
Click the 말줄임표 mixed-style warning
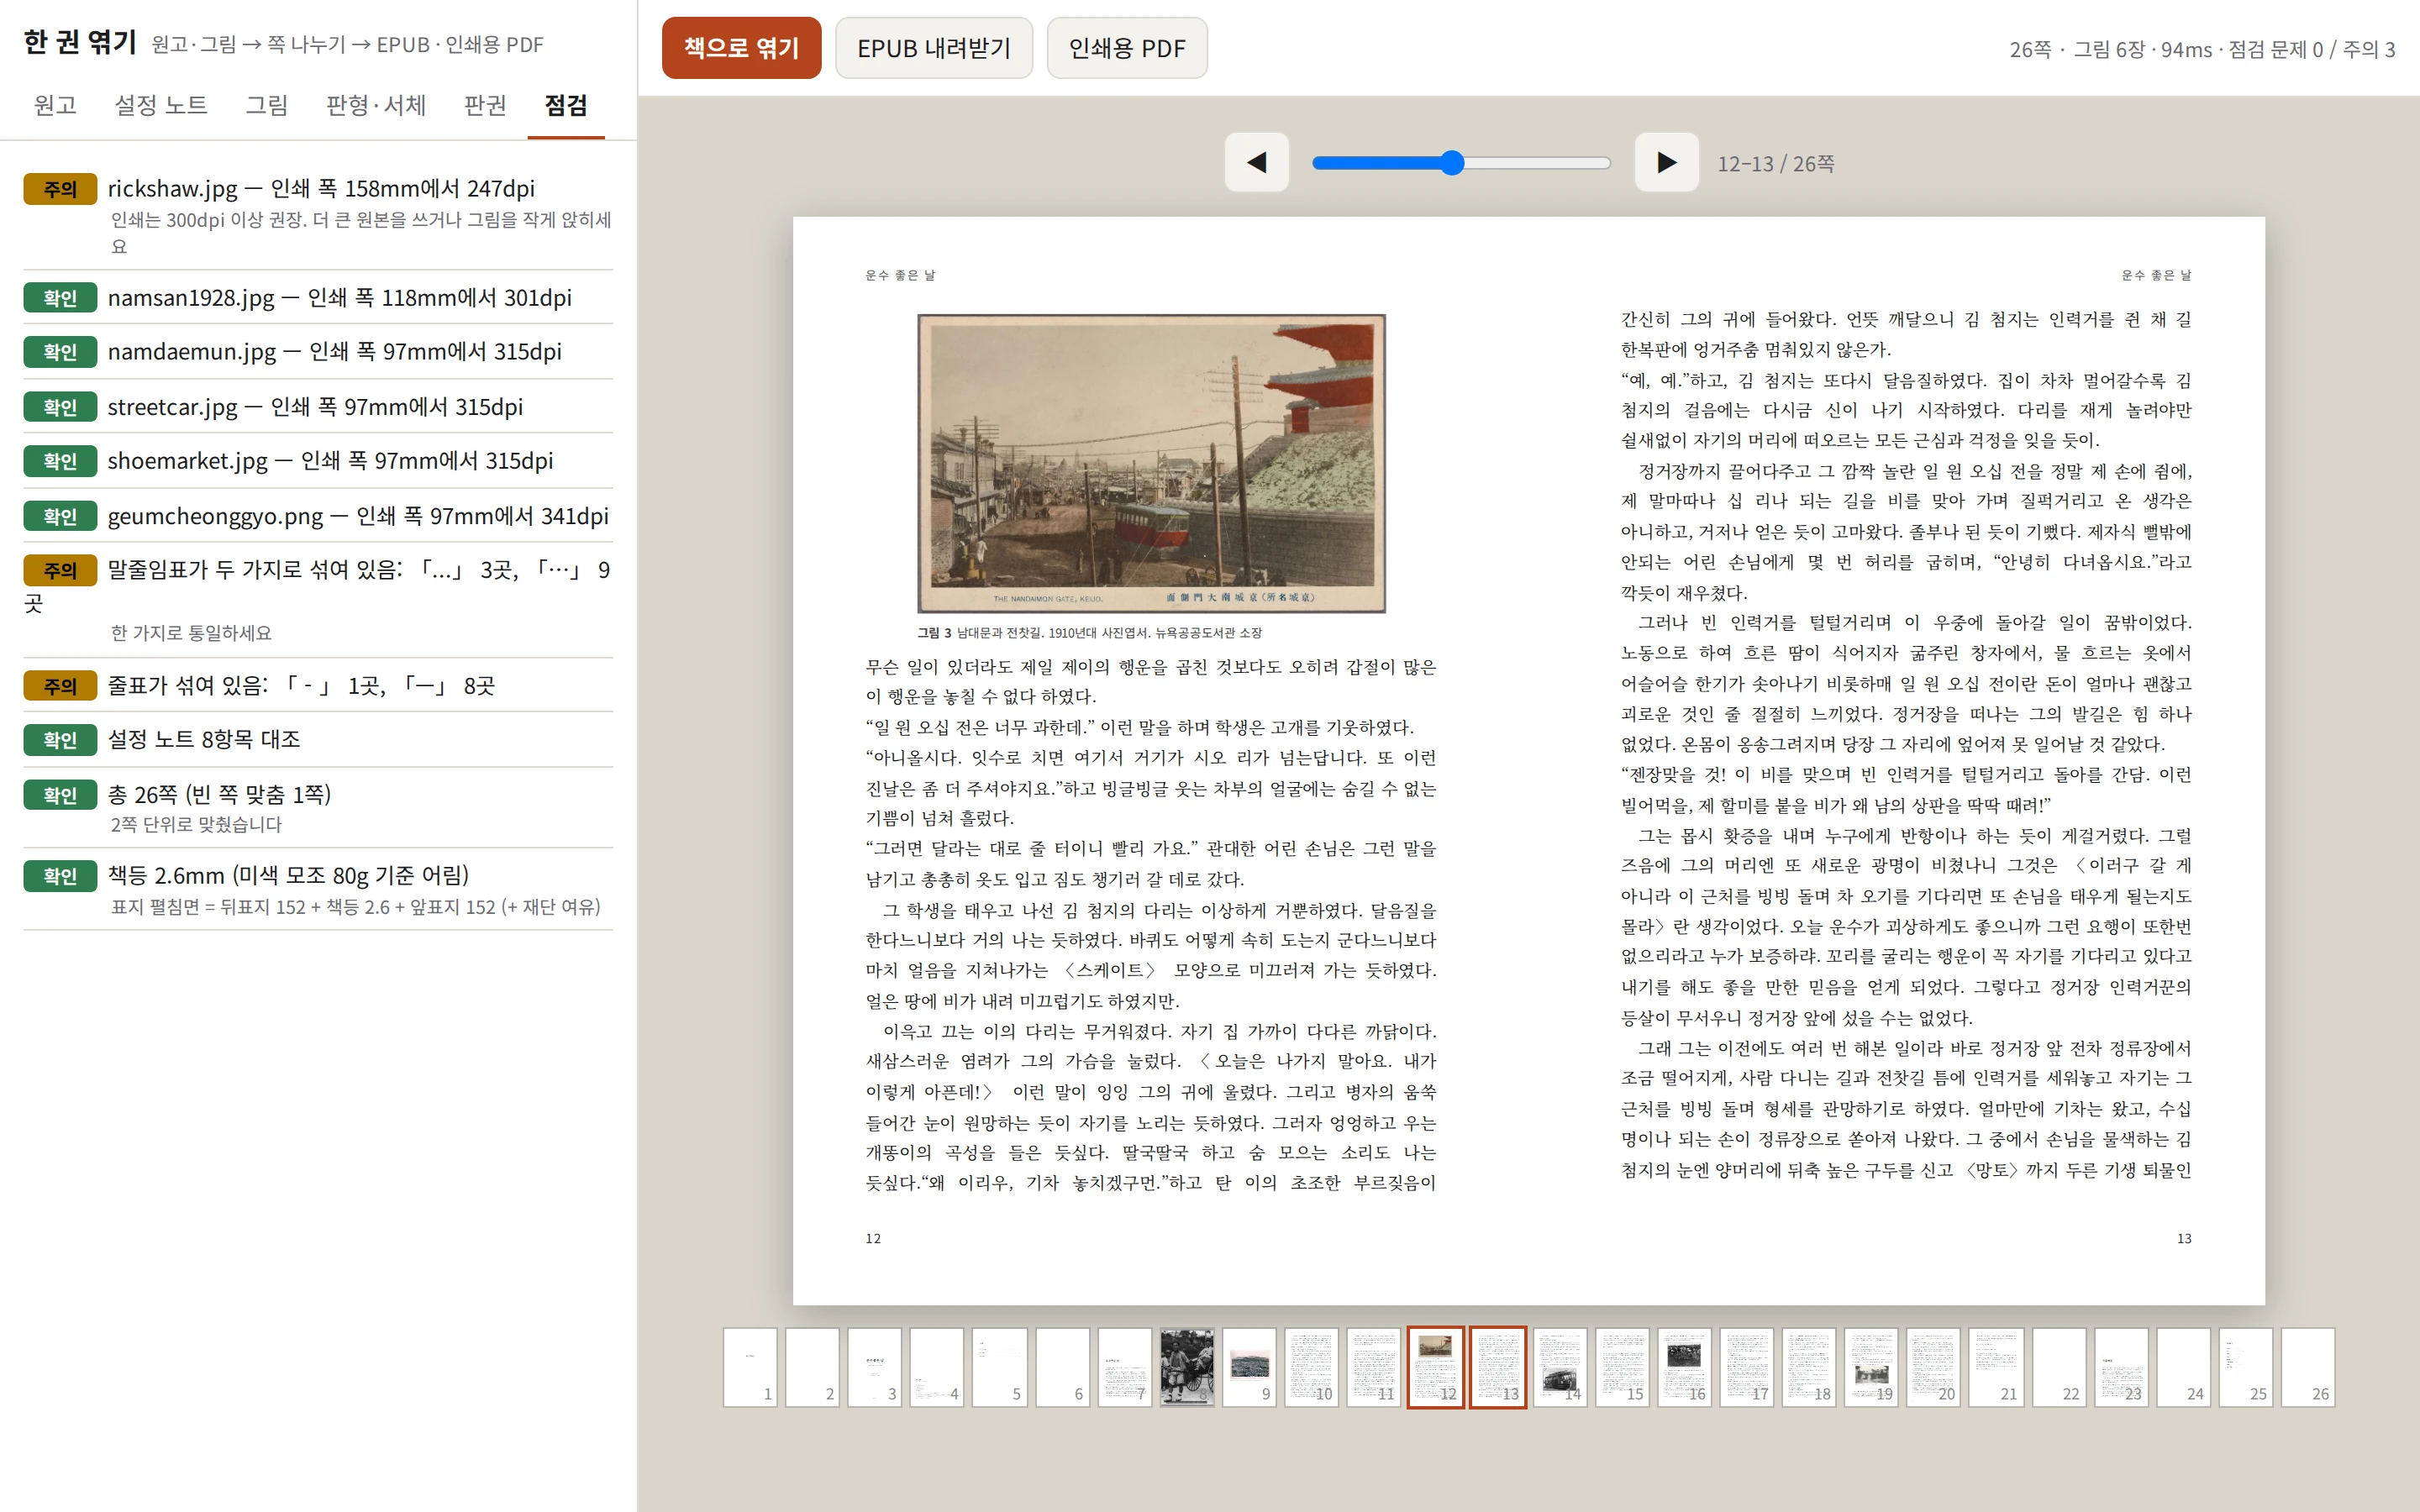318,599
